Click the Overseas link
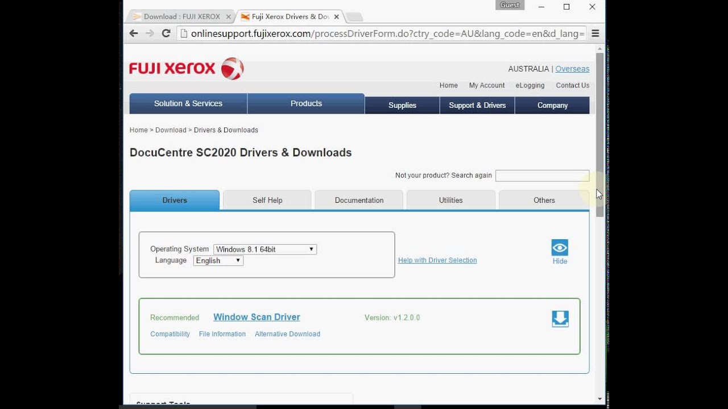728x409 pixels. tap(572, 69)
